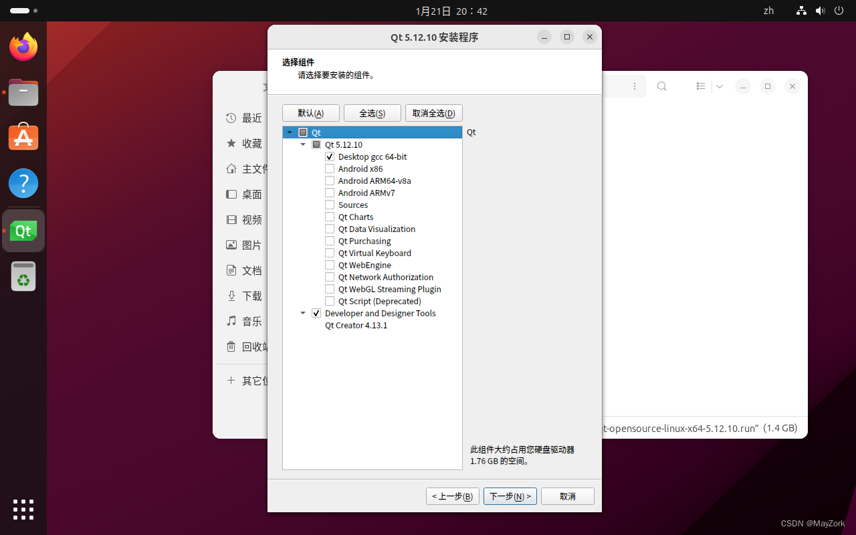
Task: Open power menu icon in top bar
Action: (x=839, y=11)
